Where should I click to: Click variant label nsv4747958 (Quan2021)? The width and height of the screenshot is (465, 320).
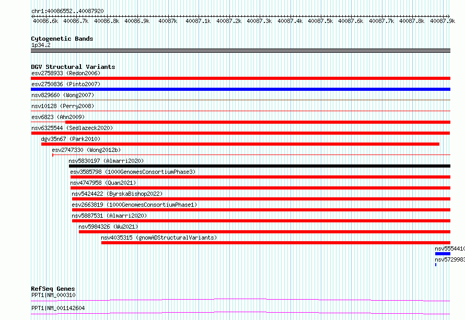coord(103,183)
